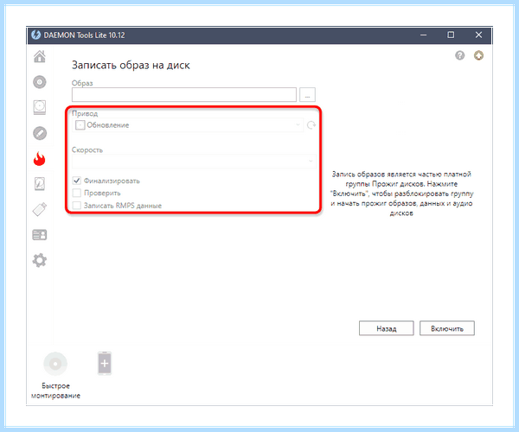Enable the Проверить checkbox
519x432 pixels.
point(77,193)
